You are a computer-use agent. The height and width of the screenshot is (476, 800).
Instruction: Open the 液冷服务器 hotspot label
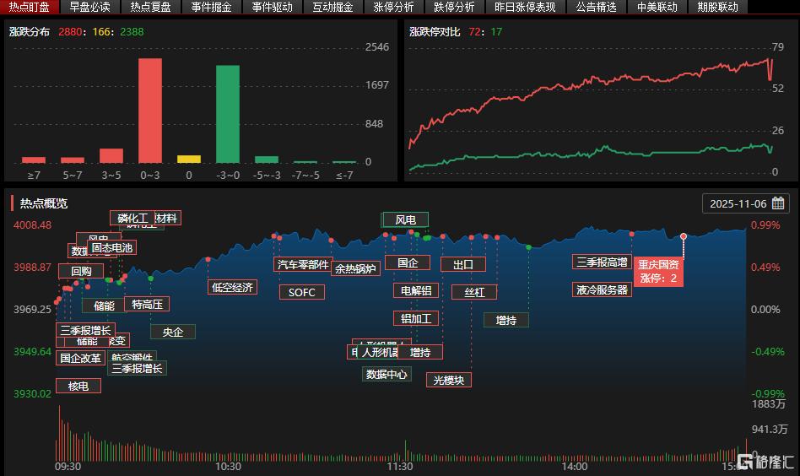point(603,289)
